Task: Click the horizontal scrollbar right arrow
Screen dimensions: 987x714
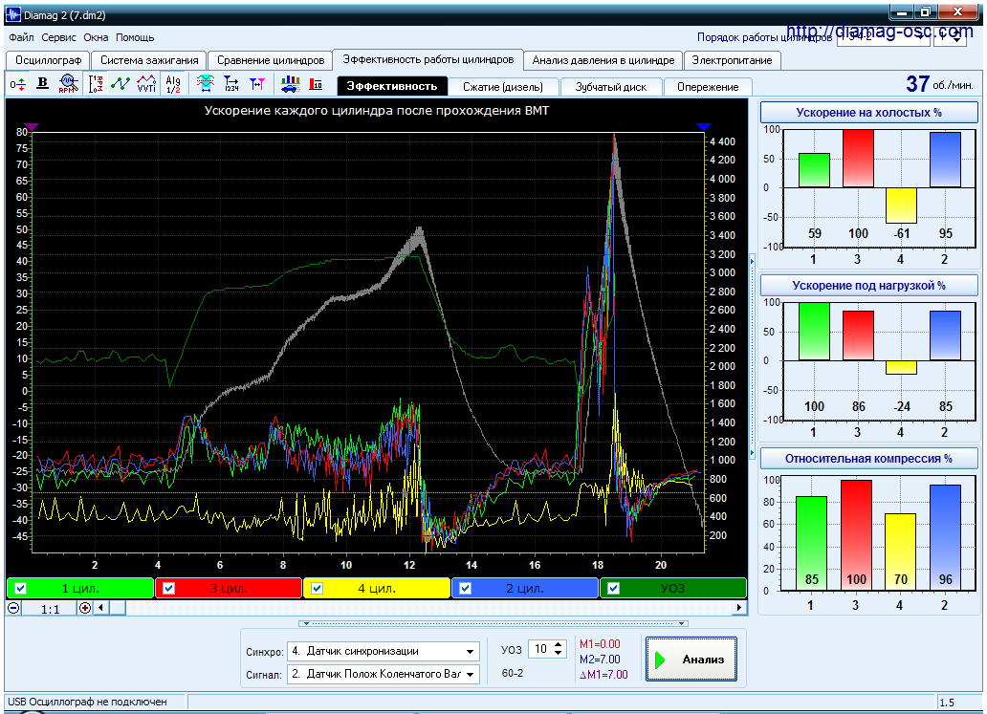Action: 739,608
